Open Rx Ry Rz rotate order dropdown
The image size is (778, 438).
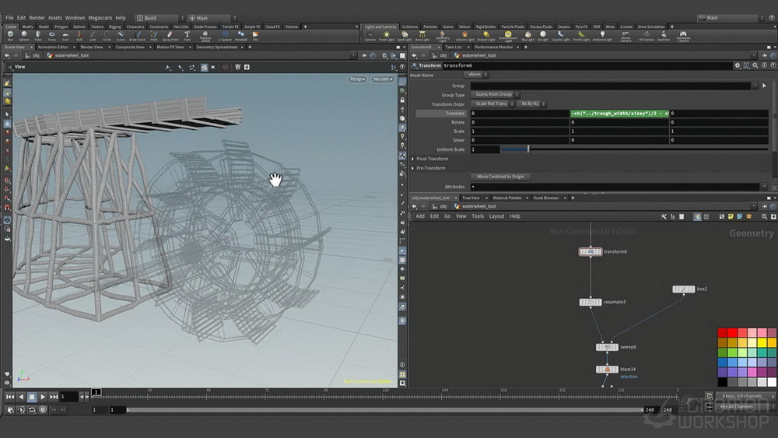(531, 103)
